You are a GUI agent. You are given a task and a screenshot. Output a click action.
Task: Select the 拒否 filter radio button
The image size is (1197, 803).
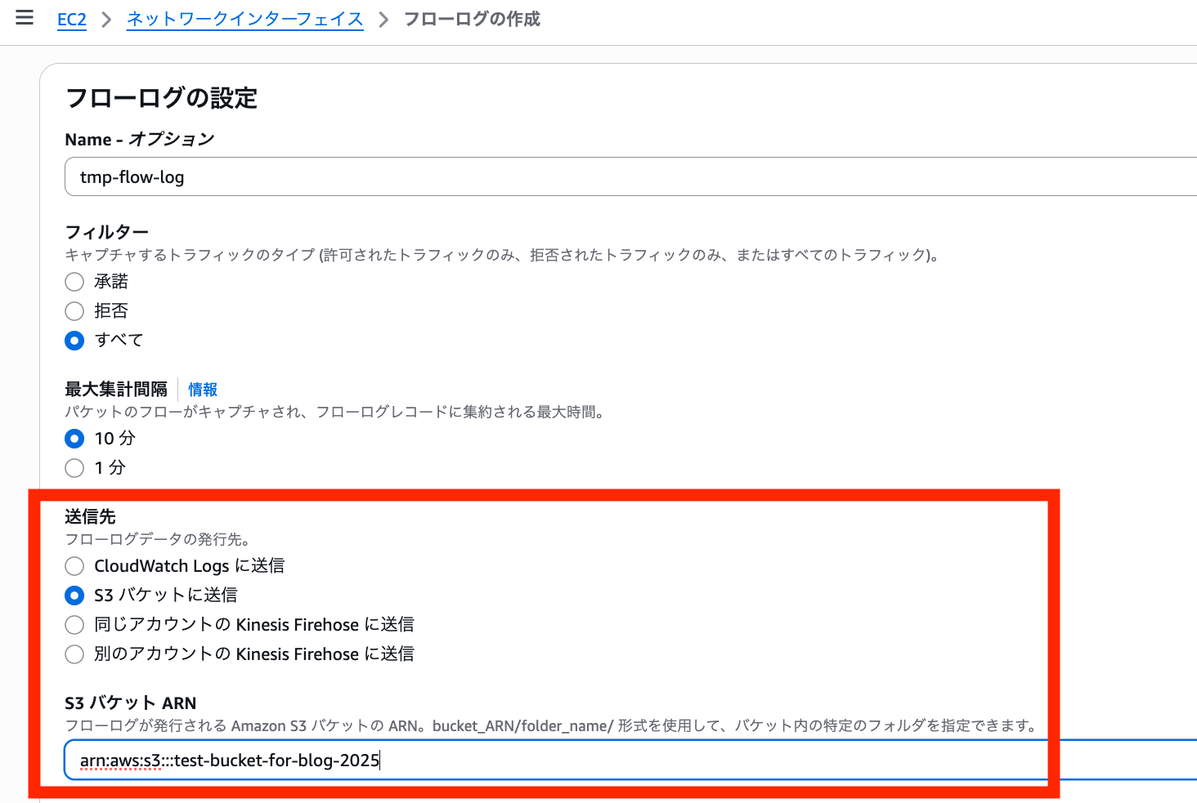(74, 311)
